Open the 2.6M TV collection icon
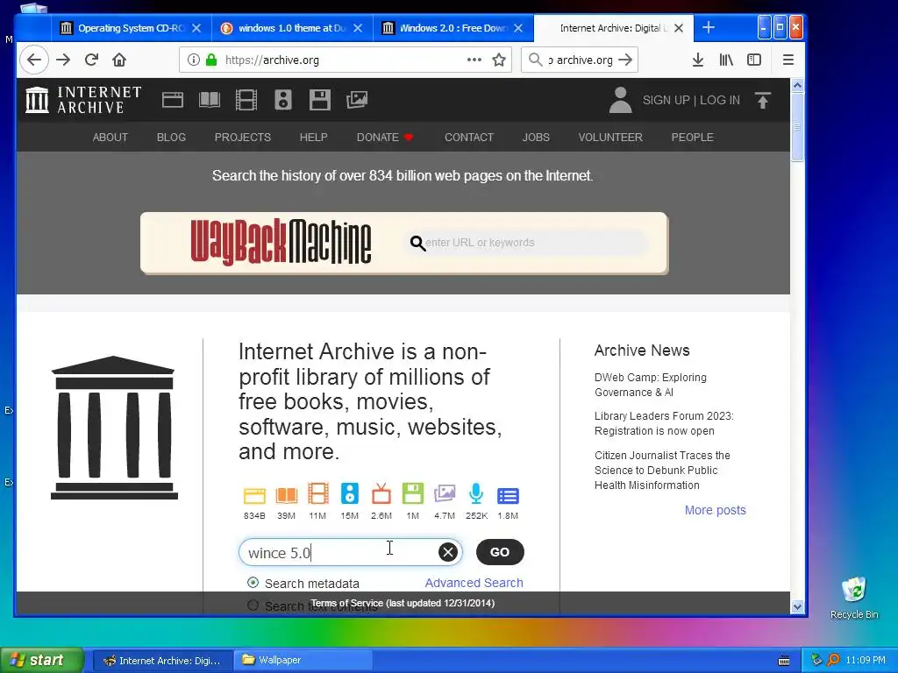This screenshot has width=898, height=673. pyautogui.click(x=381, y=494)
